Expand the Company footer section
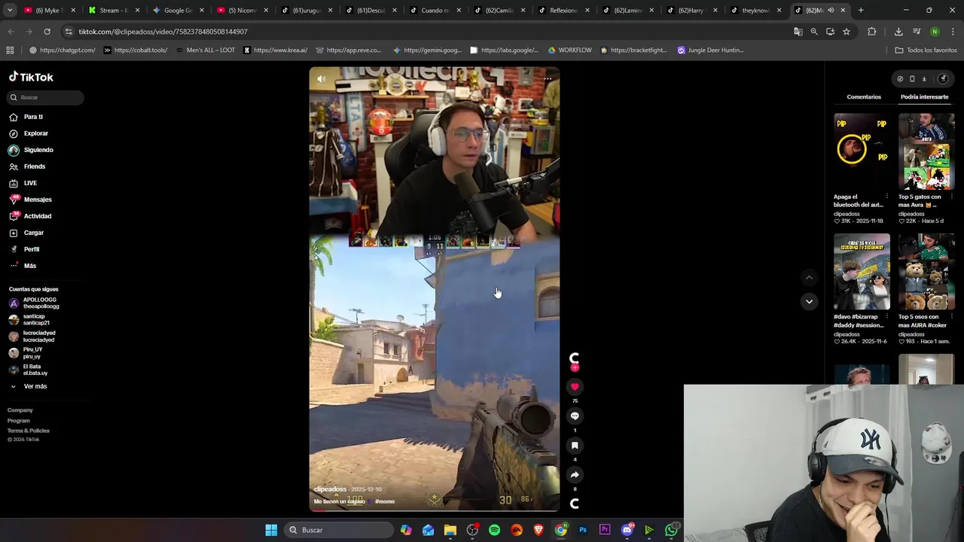Viewport: 964px width, 542px height. coord(20,410)
